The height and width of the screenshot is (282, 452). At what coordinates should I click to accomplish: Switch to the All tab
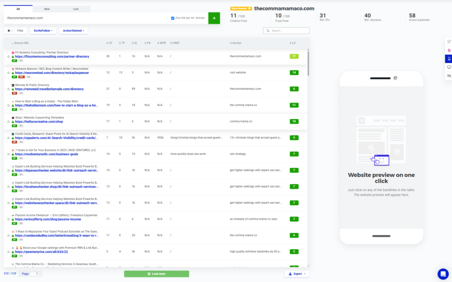pos(18,9)
